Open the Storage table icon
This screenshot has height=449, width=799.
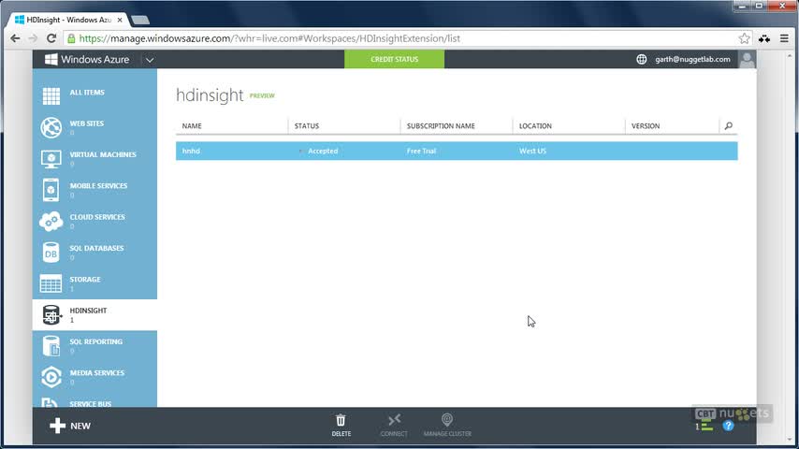[x=51, y=283]
